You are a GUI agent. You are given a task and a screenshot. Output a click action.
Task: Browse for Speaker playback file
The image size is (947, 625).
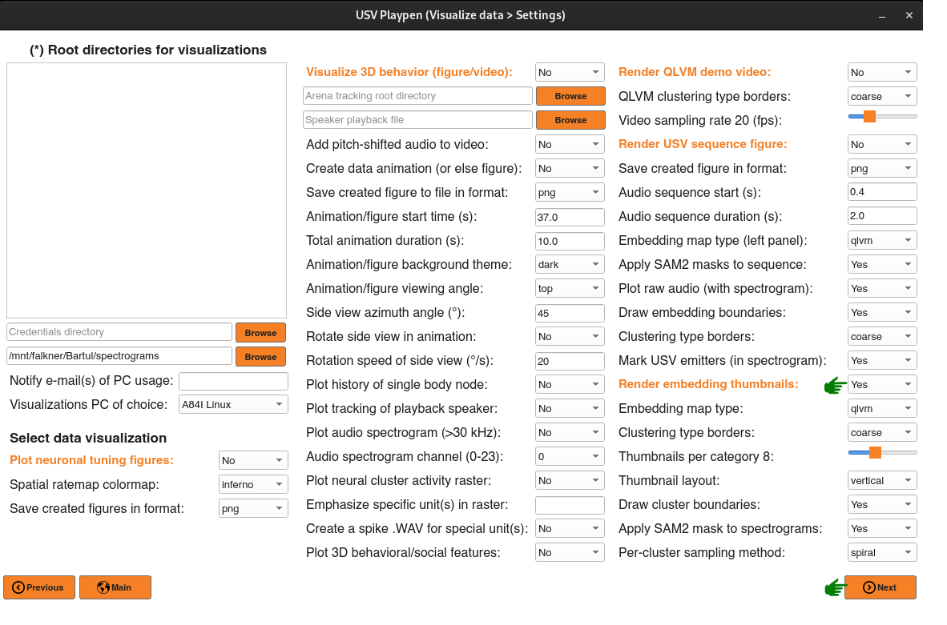pos(570,120)
